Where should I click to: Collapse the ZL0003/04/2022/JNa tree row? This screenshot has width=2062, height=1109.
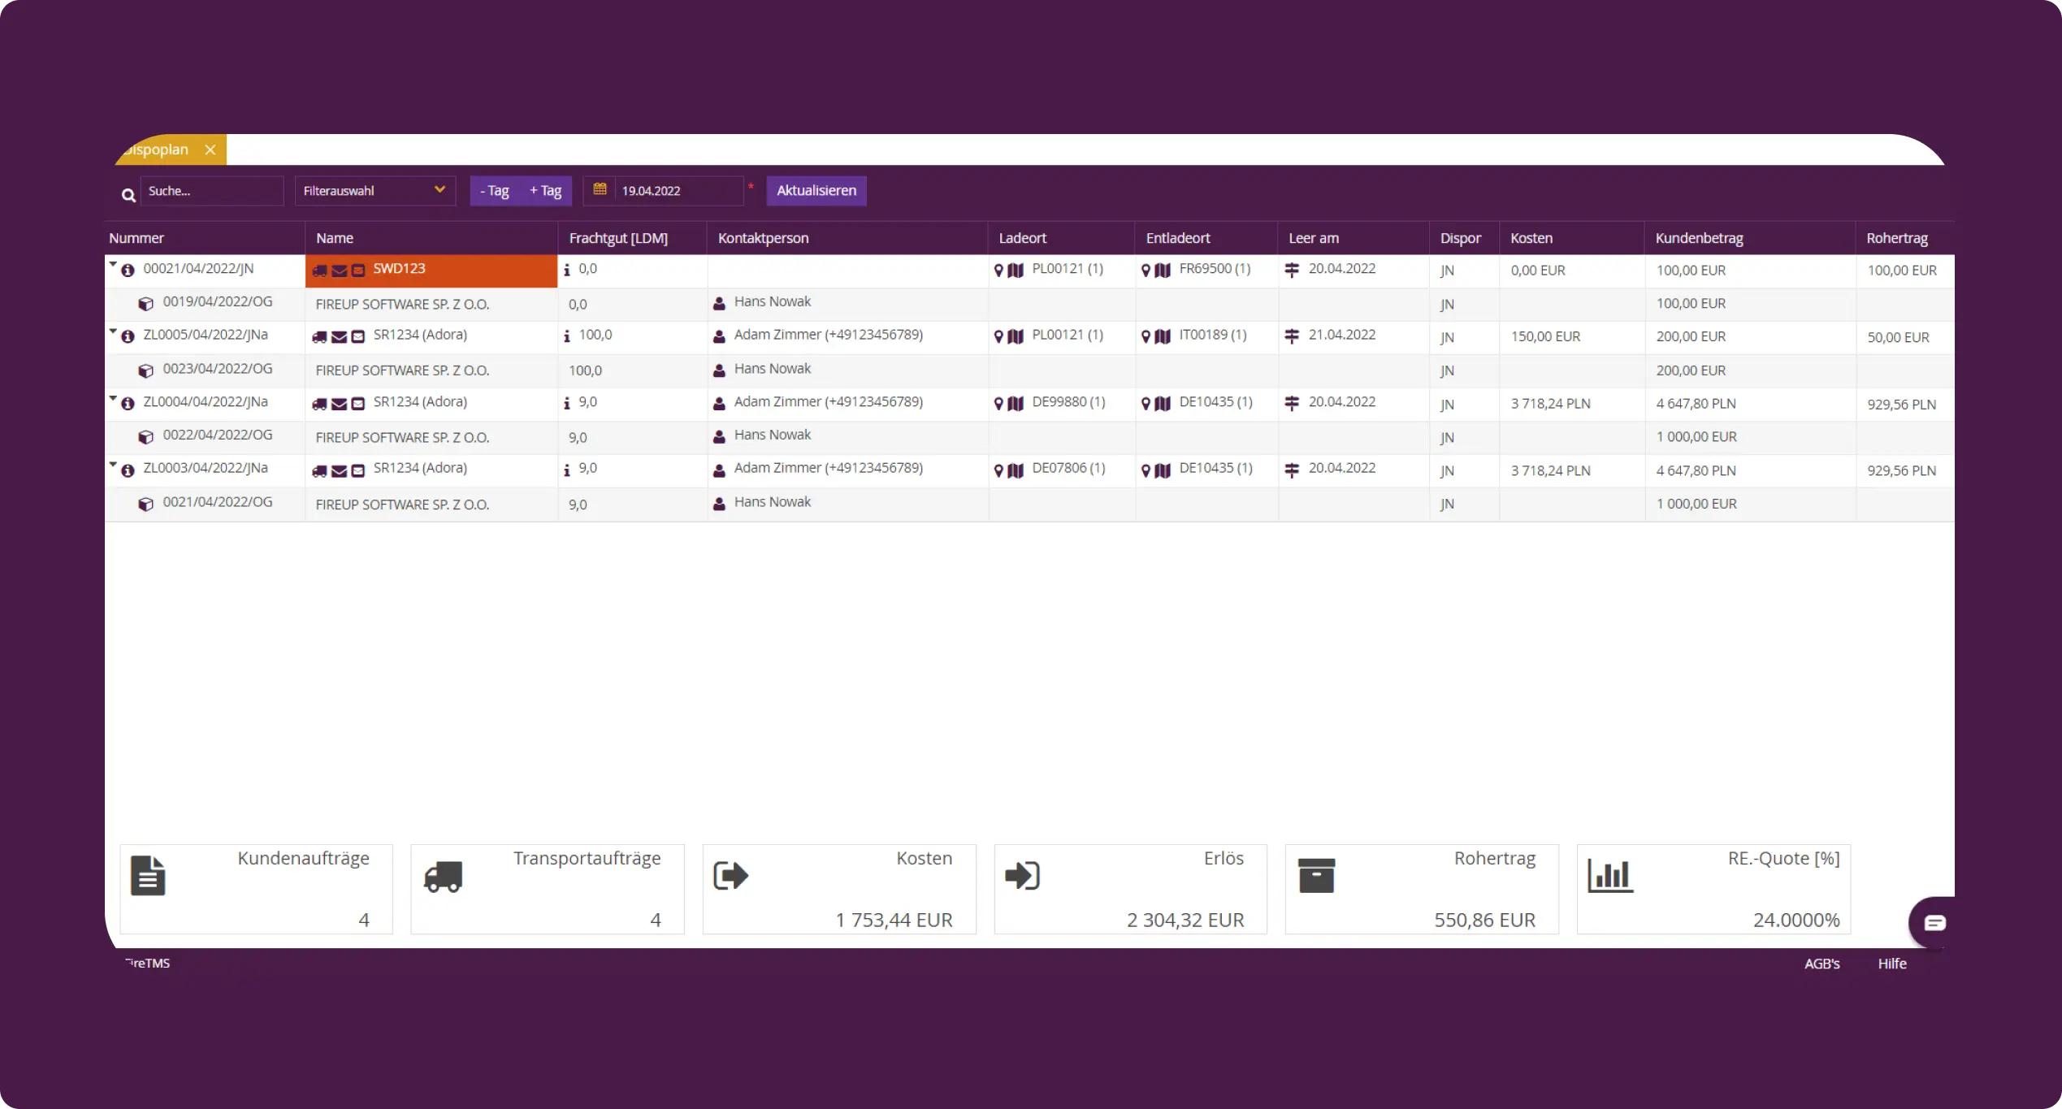point(113,464)
